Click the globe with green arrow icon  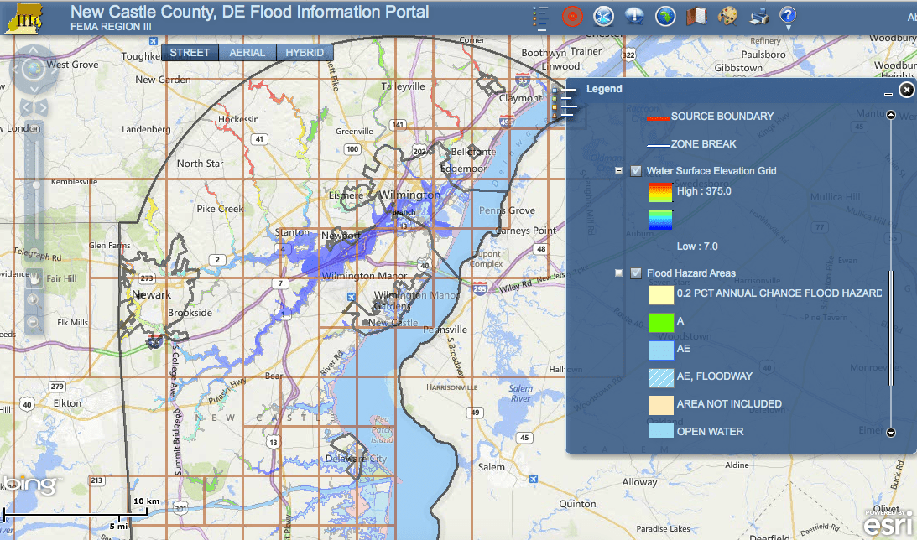(x=665, y=17)
